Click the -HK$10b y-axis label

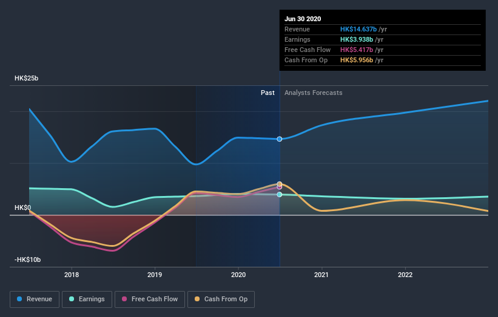click(28, 260)
